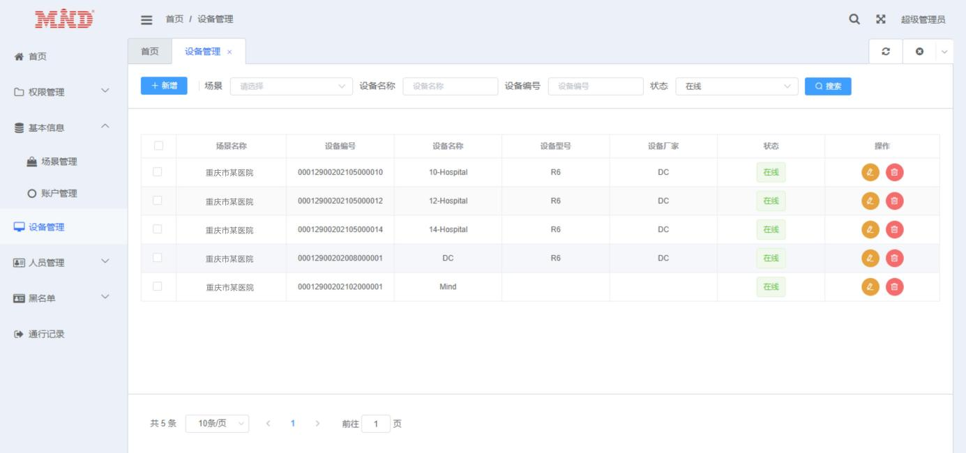Check the DC device row checkbox
The image size is (966, 453).
(x=158, y=257)
